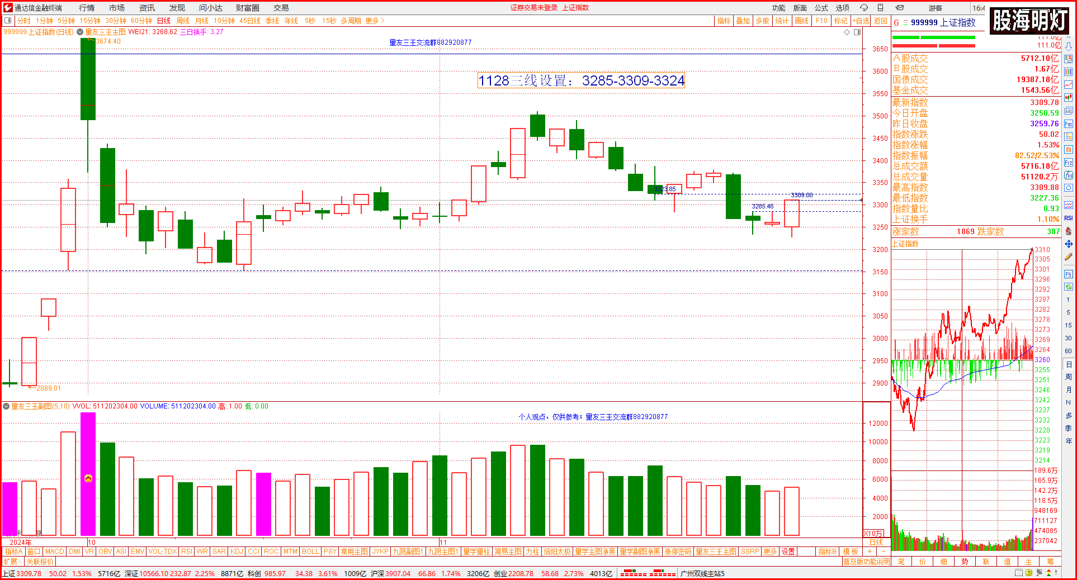
Task: Click the 功能 menu at top right
Action: pos(778,8)
